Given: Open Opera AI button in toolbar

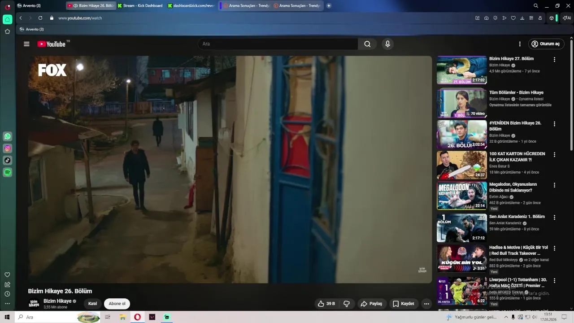Looking at the screenshot, I should click(x=567, y=18).
